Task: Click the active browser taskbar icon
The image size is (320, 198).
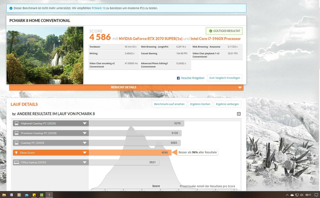Action: pyautogui.click(x=49, y=195)
